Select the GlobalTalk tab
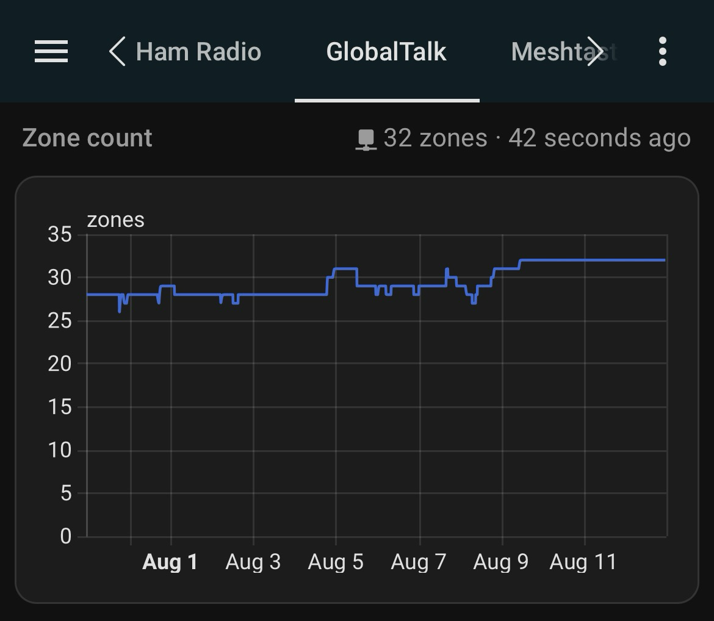Viewport: 714px width, 621px height. point(386,52)
